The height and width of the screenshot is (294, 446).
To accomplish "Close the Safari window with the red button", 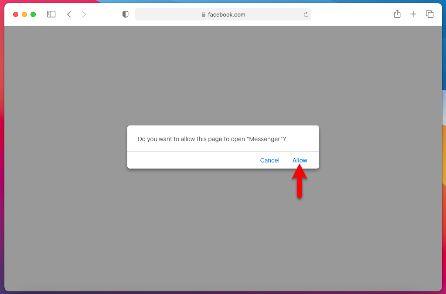I will click(x=16, y=14).
